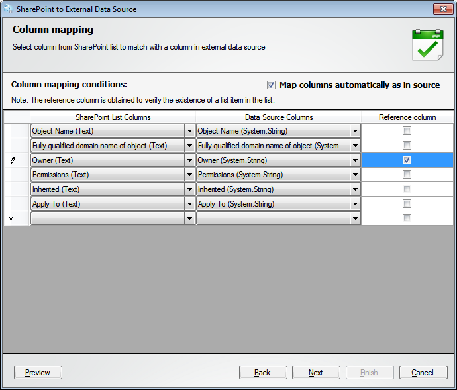Check Reference column for Fully qualified domain name row

tap(407, 146)
